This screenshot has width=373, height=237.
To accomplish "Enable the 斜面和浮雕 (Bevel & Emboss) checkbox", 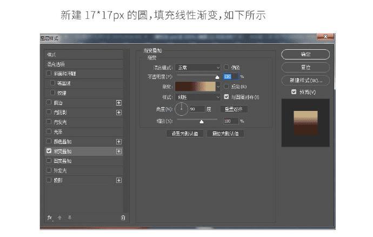I will coord(49,74).
